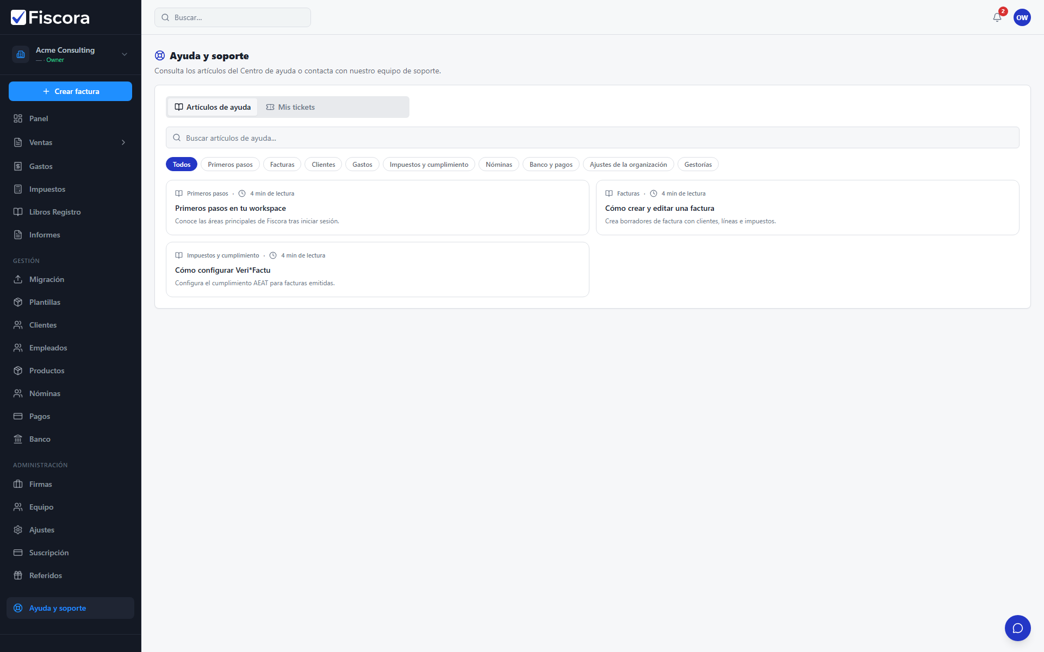Switch to Mis tickets tab

(x=290, y=107)
